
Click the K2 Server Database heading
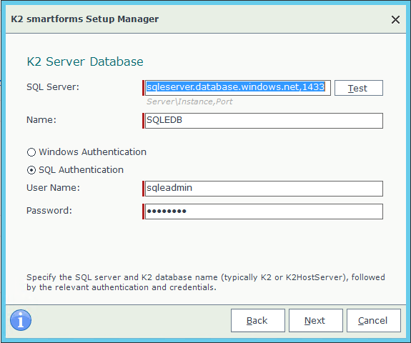coord(85,62)
